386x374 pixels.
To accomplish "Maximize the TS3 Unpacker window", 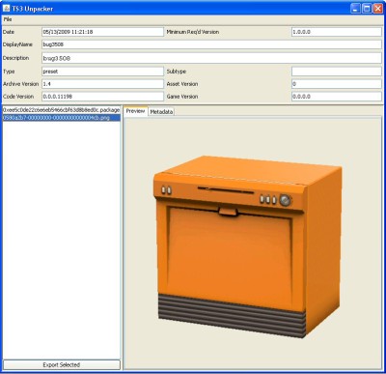I will [367, 9].
